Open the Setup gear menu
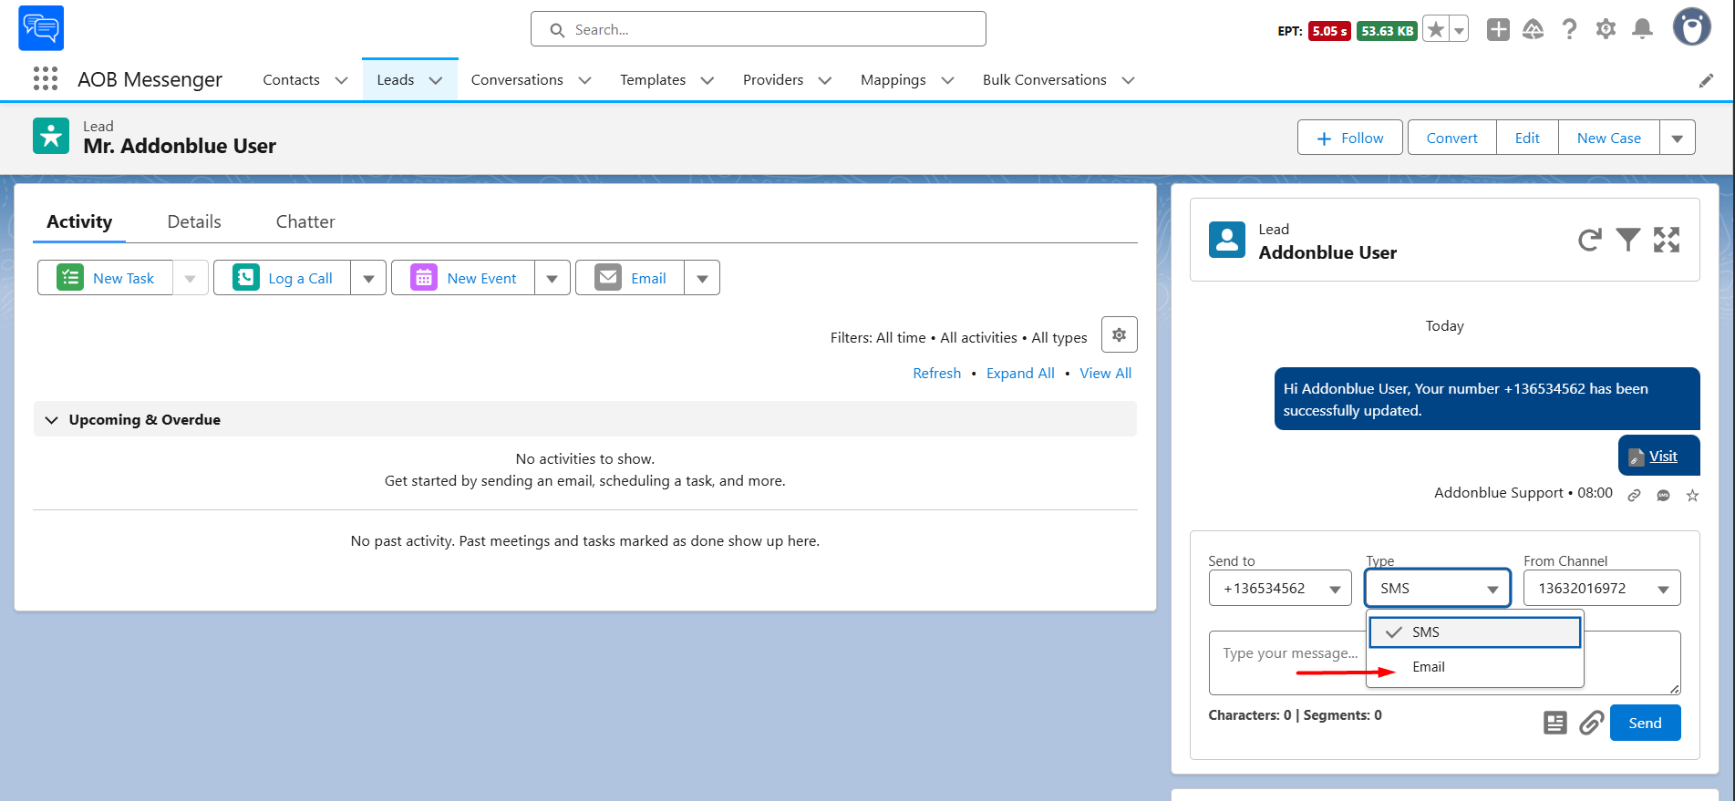The height and width of the screenshot is (801, 1735). point(1606,30)
